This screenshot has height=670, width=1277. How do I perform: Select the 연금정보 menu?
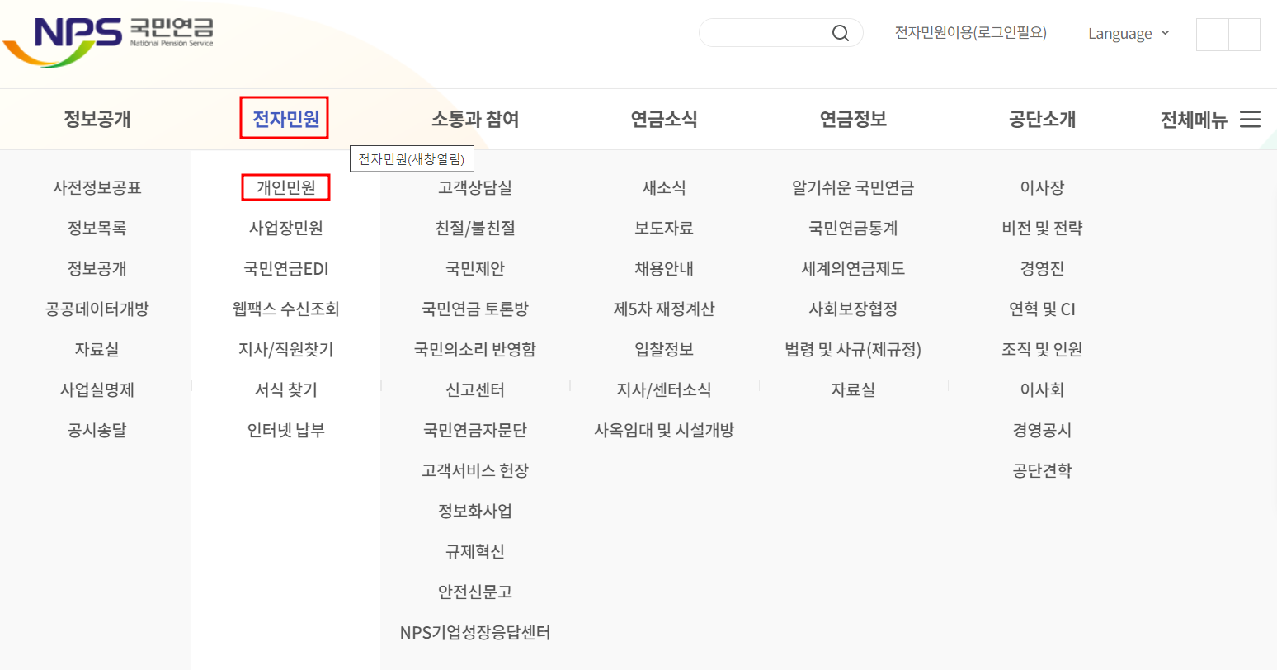coord(855,118)
